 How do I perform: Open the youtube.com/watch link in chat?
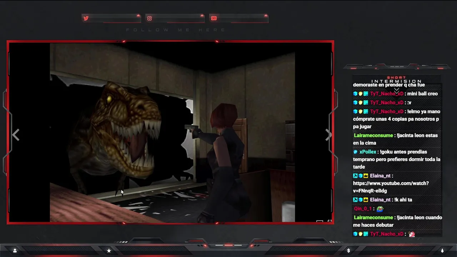pyautogui.click(x=391, y=187)
